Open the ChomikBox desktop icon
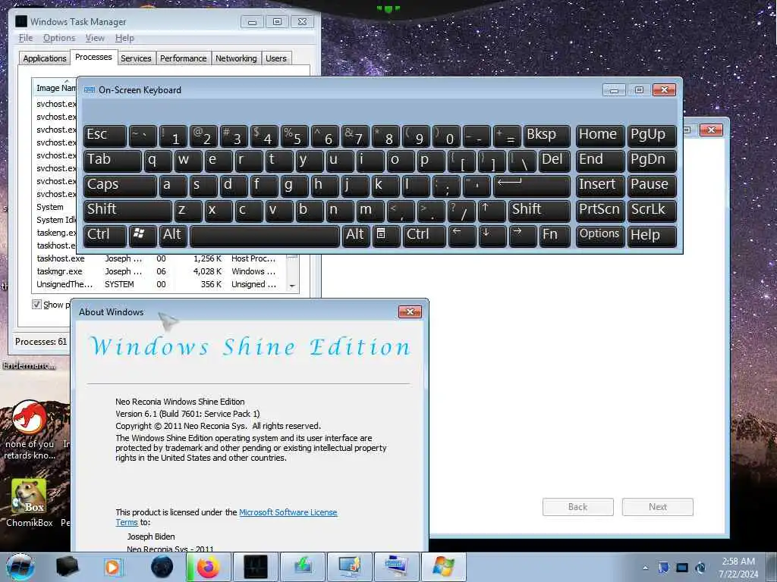The height and width of the screenshot is (582, 777). (30, 503)
